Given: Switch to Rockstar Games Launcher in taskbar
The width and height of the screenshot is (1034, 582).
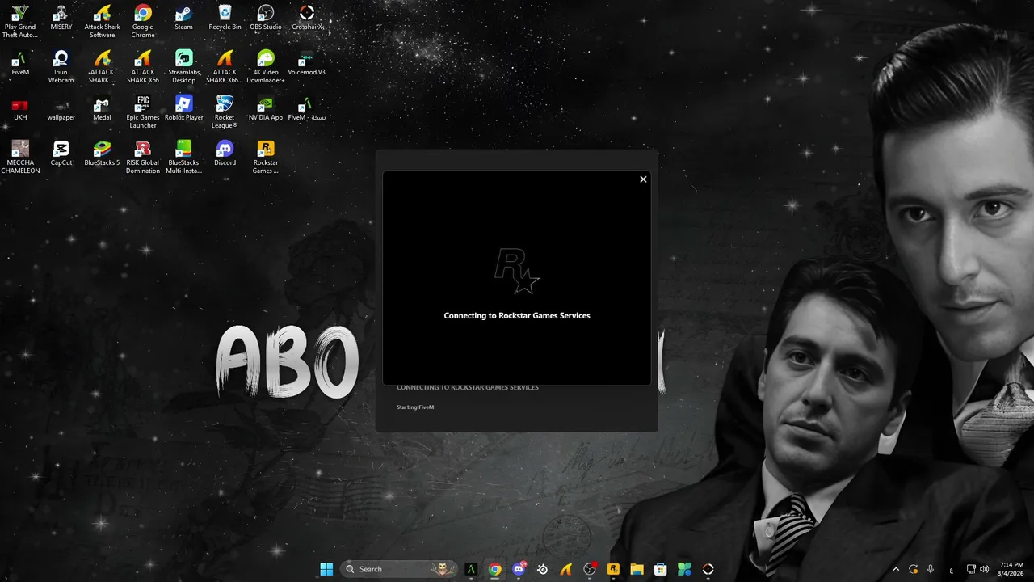Looking at the screenshot, I should pos(614,569).
